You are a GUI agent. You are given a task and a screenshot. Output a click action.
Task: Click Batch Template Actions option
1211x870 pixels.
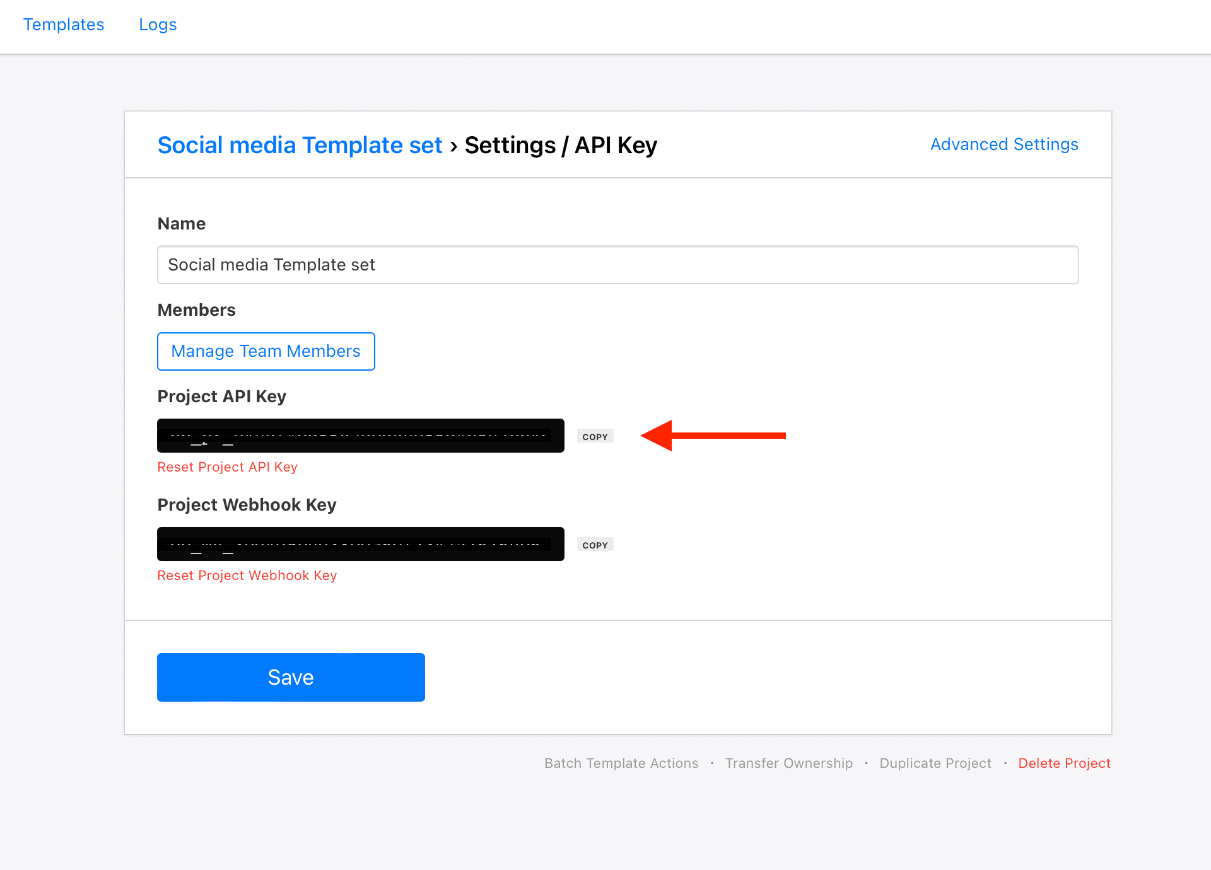tap(621, 763)
